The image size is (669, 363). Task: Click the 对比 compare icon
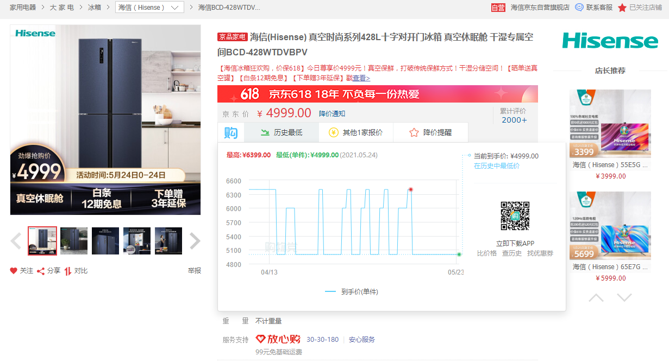(x=68, y=271)
